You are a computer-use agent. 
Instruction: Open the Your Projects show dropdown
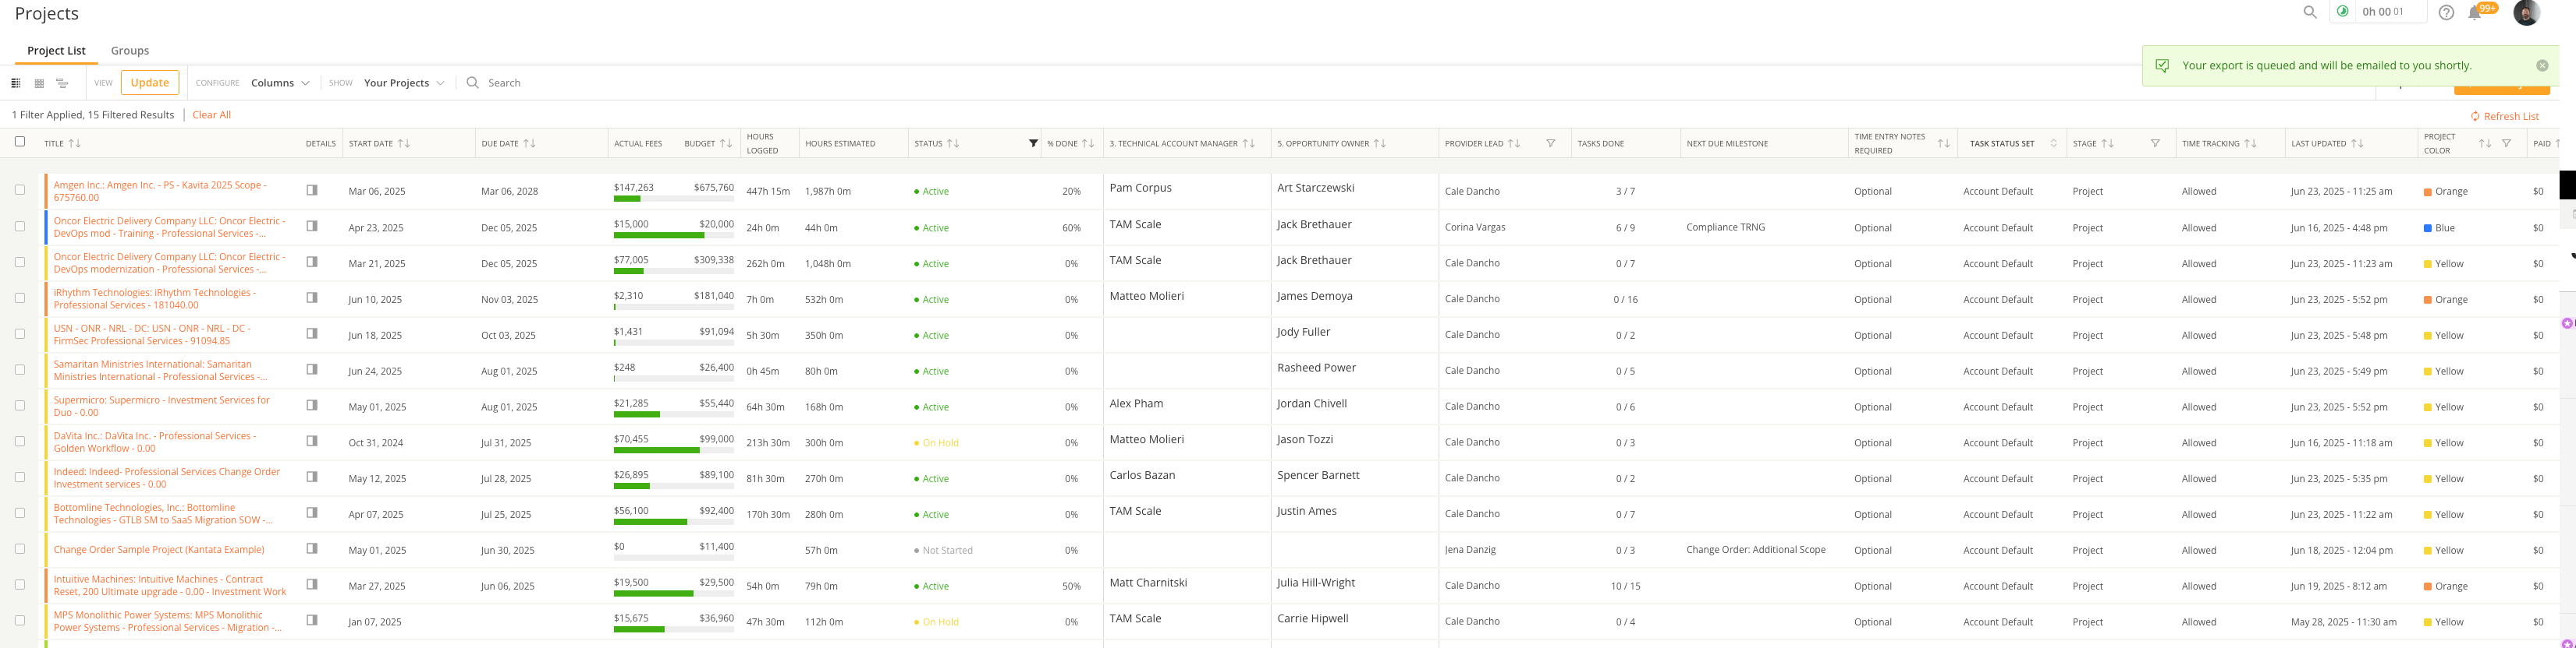point(404,83)
